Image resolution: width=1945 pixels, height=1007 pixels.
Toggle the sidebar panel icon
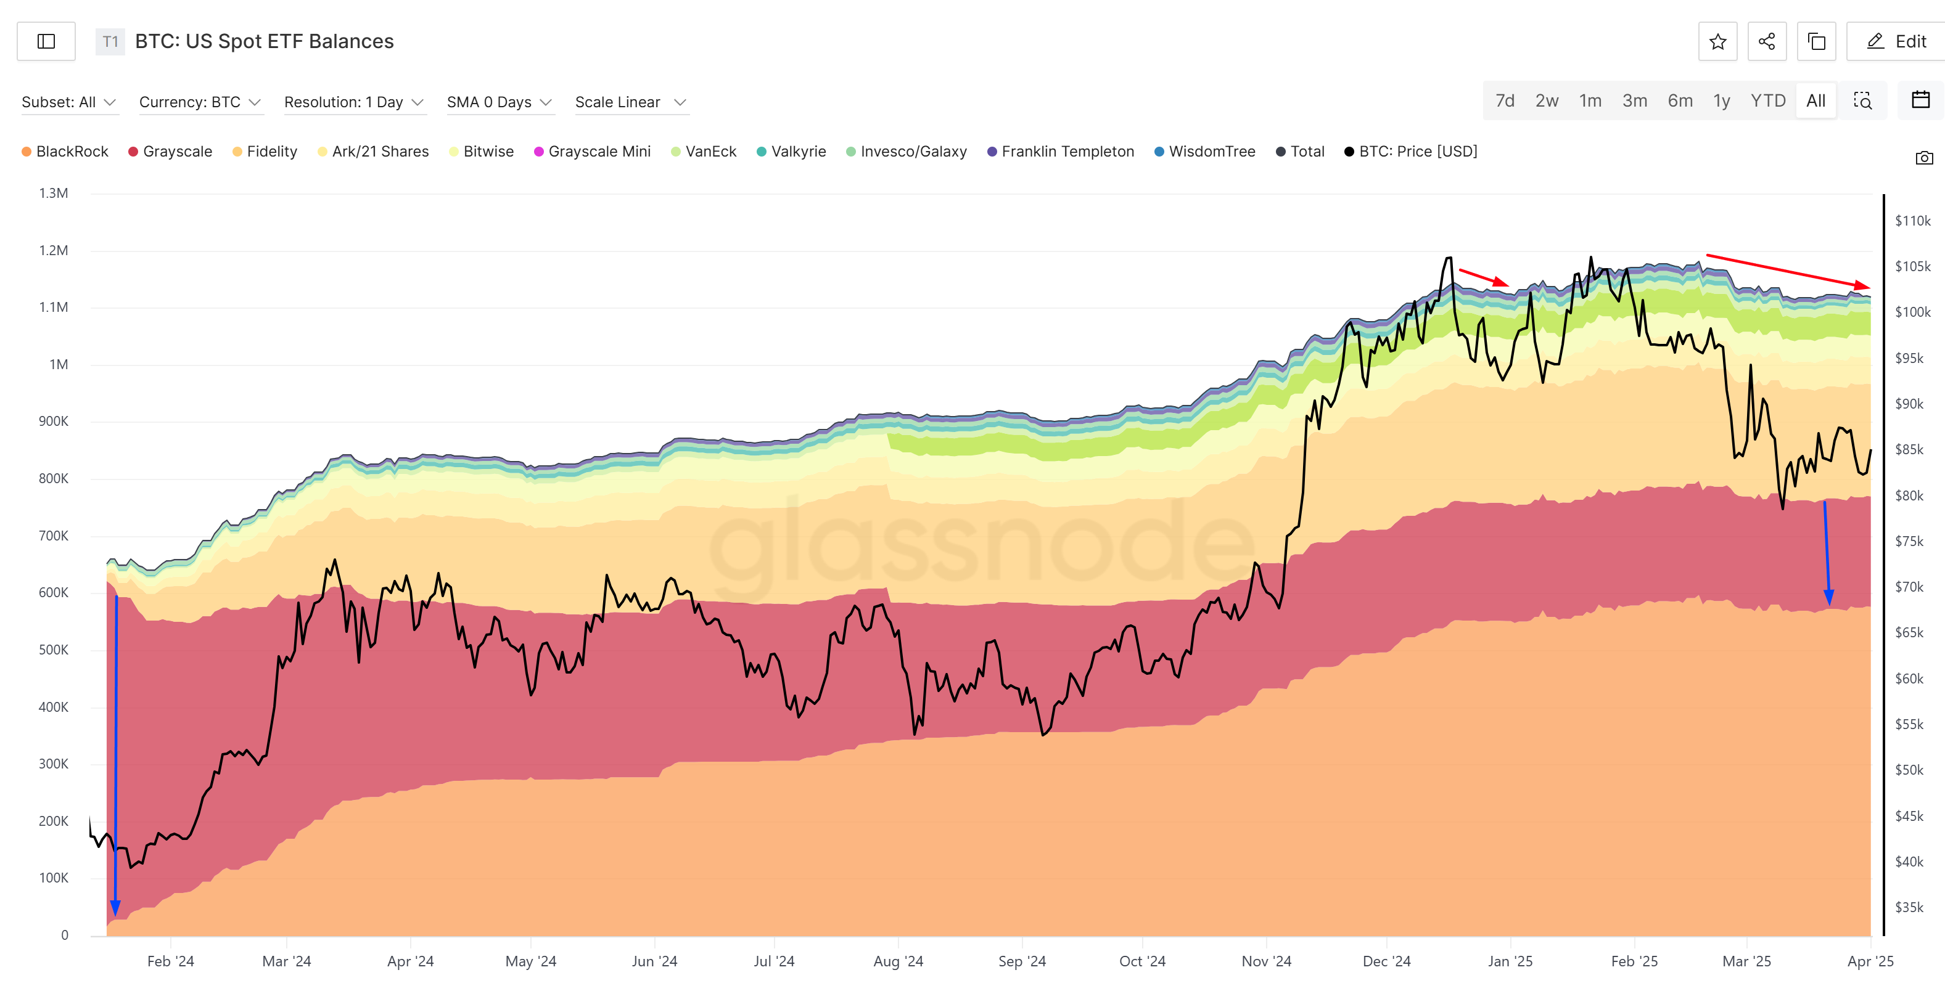coord(46,41)
